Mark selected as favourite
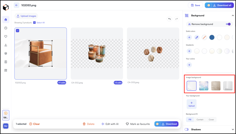The height and width of the screenshot is (134, 236). [138, 124]
